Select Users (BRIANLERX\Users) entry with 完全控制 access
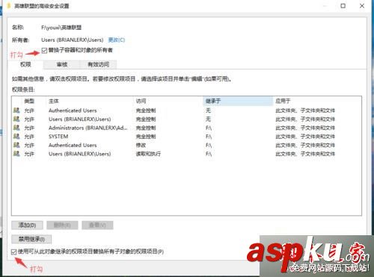Viewport: 374px width, 277px height. point(80,119)
